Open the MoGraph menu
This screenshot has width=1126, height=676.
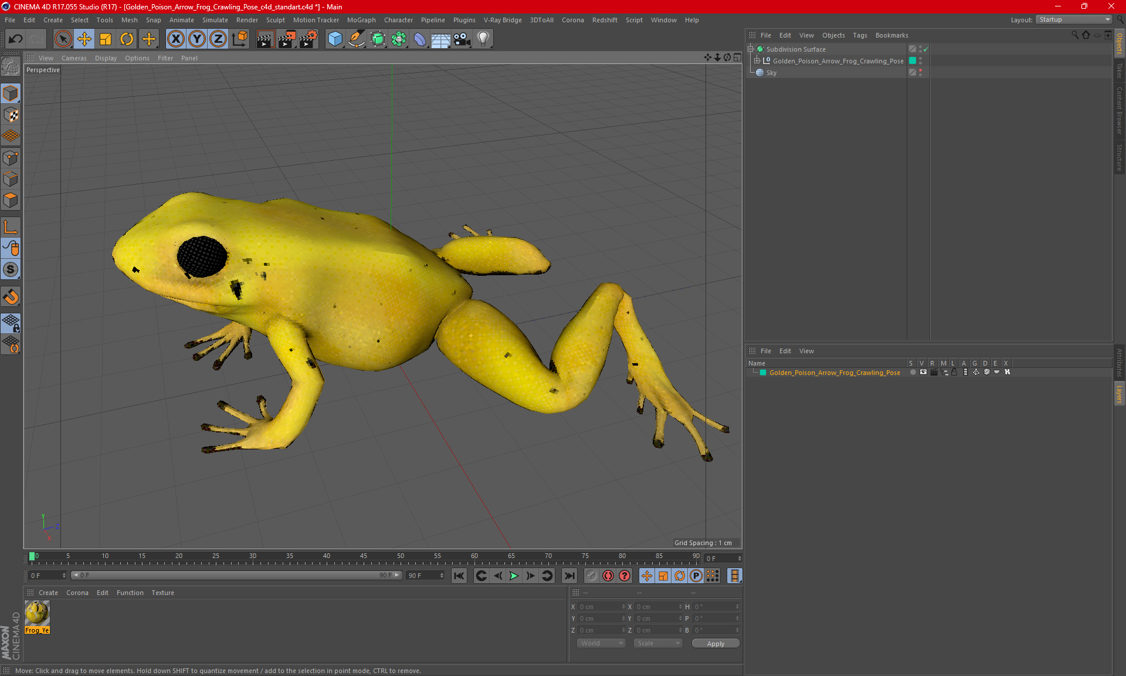361,20
